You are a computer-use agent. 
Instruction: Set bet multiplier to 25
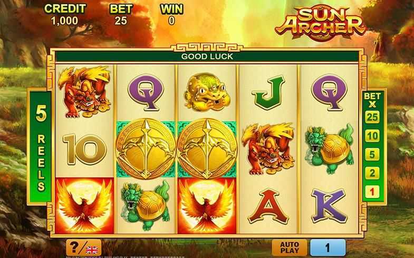coord(372,117)
